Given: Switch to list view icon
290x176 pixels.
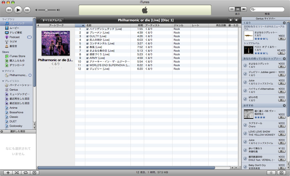Looking at the screenshot, I should pos(232,9).
